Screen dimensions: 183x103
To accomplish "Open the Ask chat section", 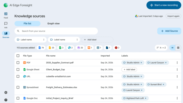I will pos(6,25).
